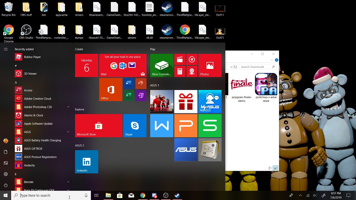Open the Word tile
Viewport: 356px width, 200px height.
click(128, 83)
